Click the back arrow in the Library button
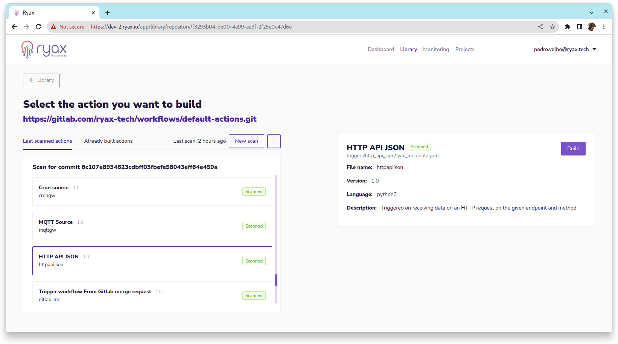 coord(31,80)
